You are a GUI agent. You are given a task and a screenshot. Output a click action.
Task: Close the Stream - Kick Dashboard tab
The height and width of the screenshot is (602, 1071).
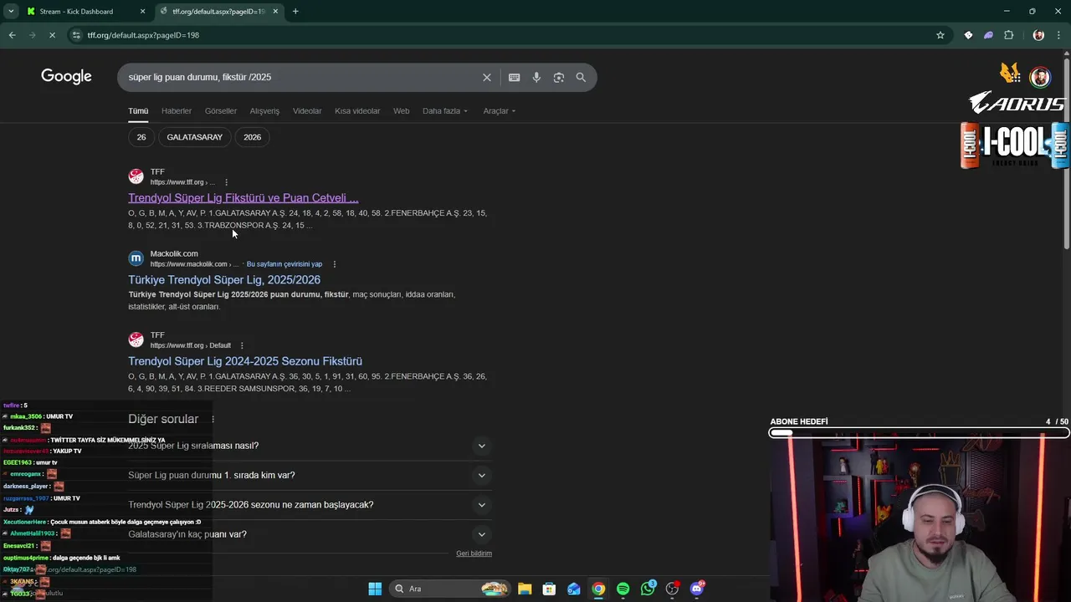point(142,12)
